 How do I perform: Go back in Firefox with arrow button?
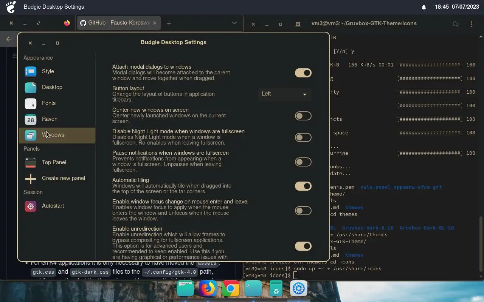(x=9, y=39)
